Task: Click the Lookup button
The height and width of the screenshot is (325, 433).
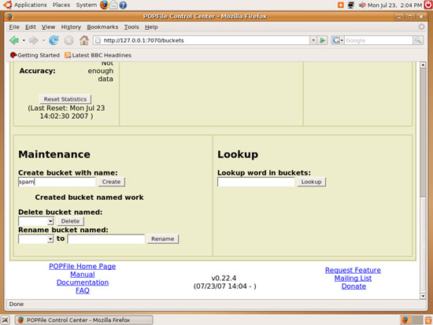Action: (311, 182)
